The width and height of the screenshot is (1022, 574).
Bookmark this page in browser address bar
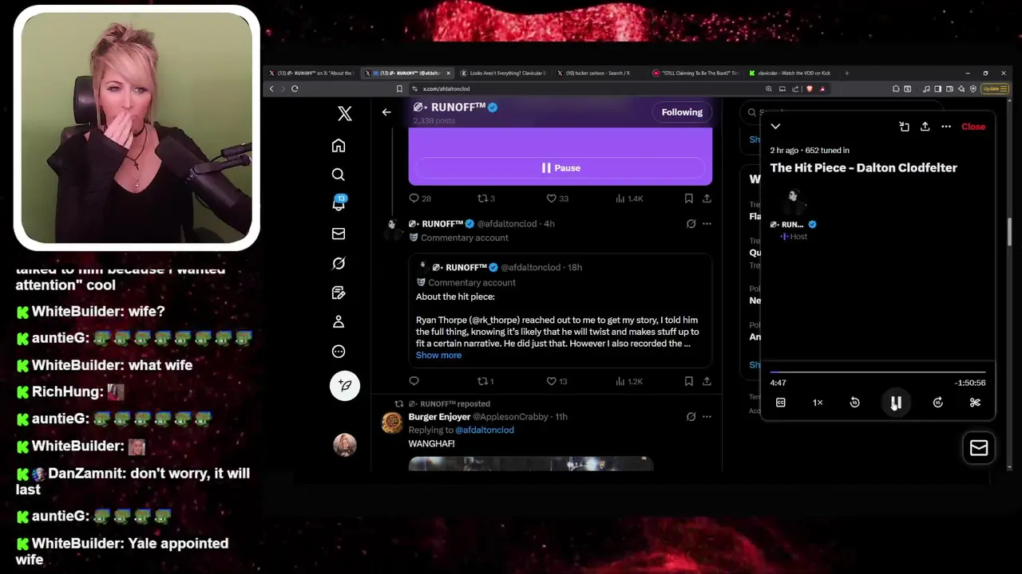coord(399,88)
